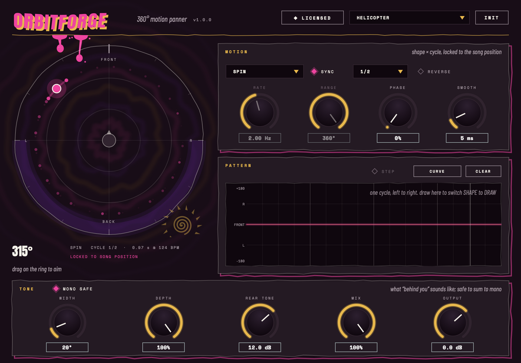Click the OUTPUT knob
The width and height of the screenshot is (521, 363).
click(x=453, y=322)
